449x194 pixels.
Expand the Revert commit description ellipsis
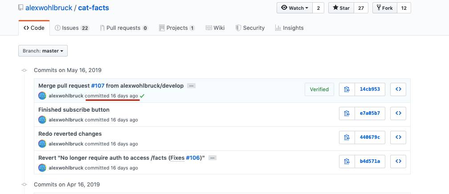[212, 158]
